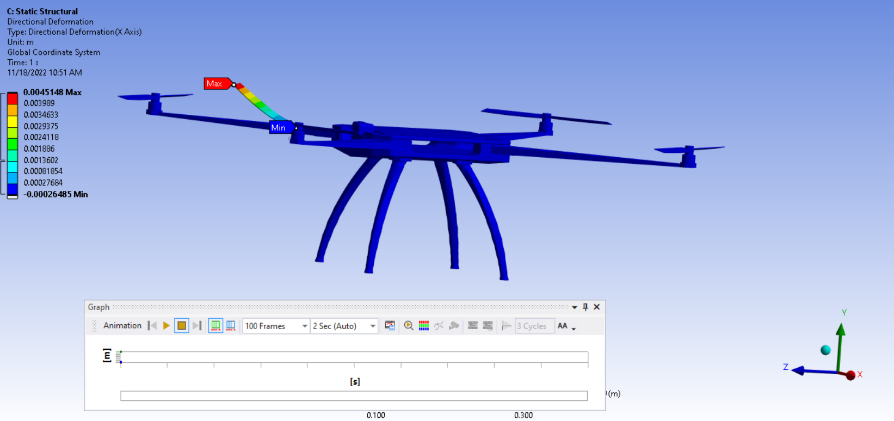Screen dimensions: 894x421
Task: Expand the 2 Sec (Auto) duration dropdown
Action: pyautogui.click(x=344, y=326)
